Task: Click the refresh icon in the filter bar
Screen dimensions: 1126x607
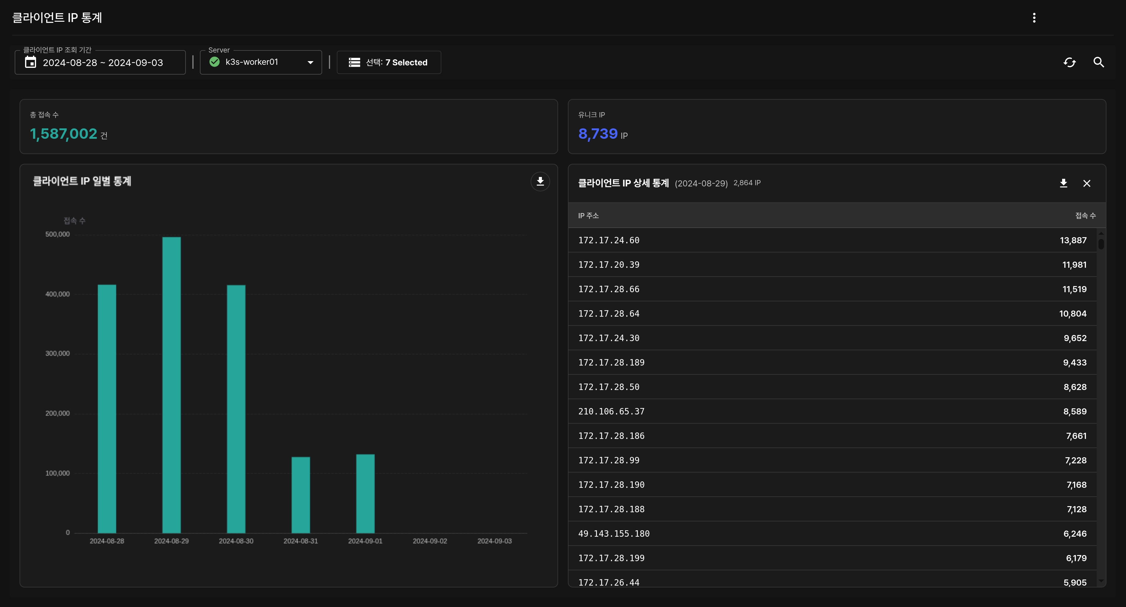Action: point(1069,62)
